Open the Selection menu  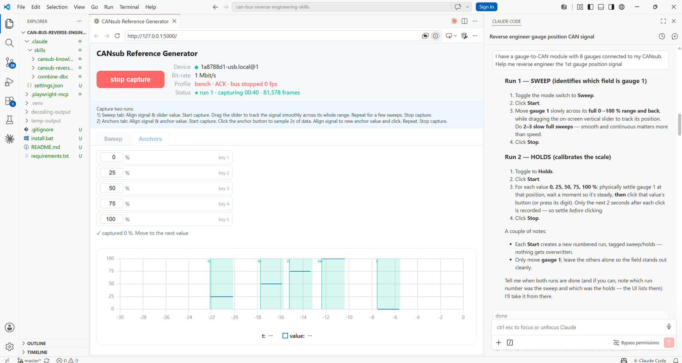tap(57, 7)
